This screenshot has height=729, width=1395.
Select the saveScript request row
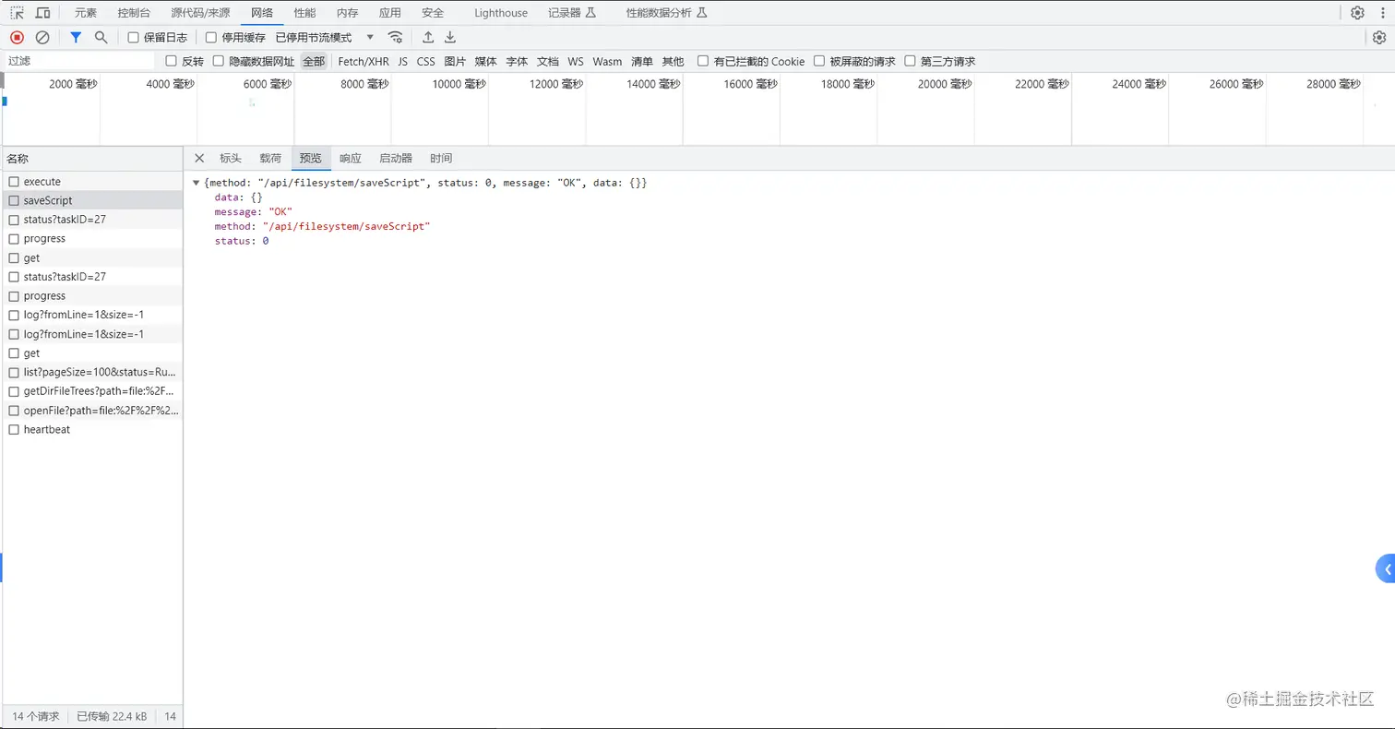(x=91, y=200)
